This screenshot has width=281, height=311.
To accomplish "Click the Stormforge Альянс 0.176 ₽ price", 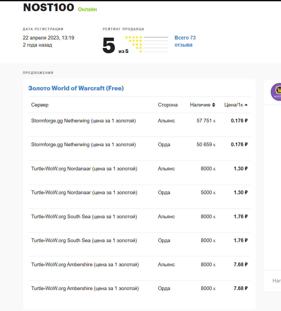I will coord(239,121).
